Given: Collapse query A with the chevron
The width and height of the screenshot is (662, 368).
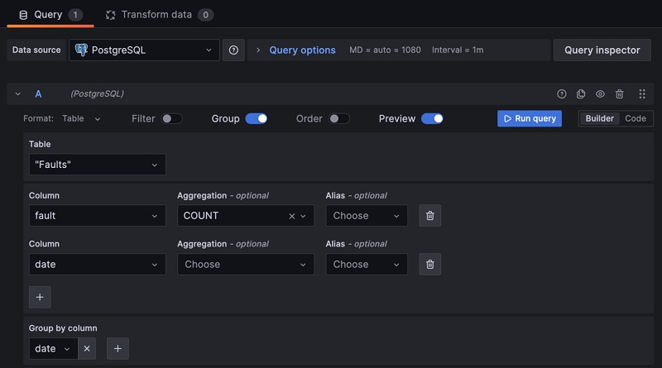Looking at the screenshot, I should (17, 93).
